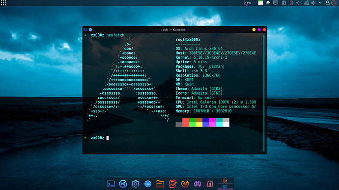Open System Settings gear in the dock

tap(135, 184)
